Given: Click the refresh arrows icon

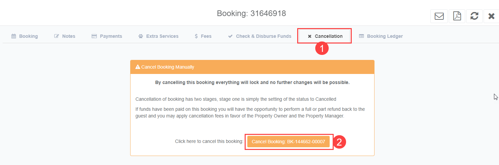Looking at the screenshot, I should 474,16.
